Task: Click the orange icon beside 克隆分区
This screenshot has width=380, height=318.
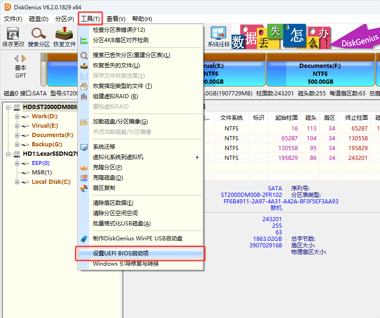Action: (x=84, y=168)
